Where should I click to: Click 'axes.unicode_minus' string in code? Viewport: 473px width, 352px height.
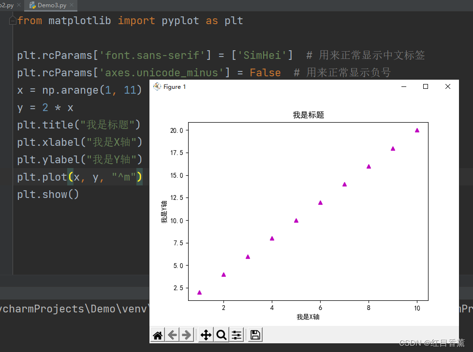pyautogui.click(x=161, y=72)
